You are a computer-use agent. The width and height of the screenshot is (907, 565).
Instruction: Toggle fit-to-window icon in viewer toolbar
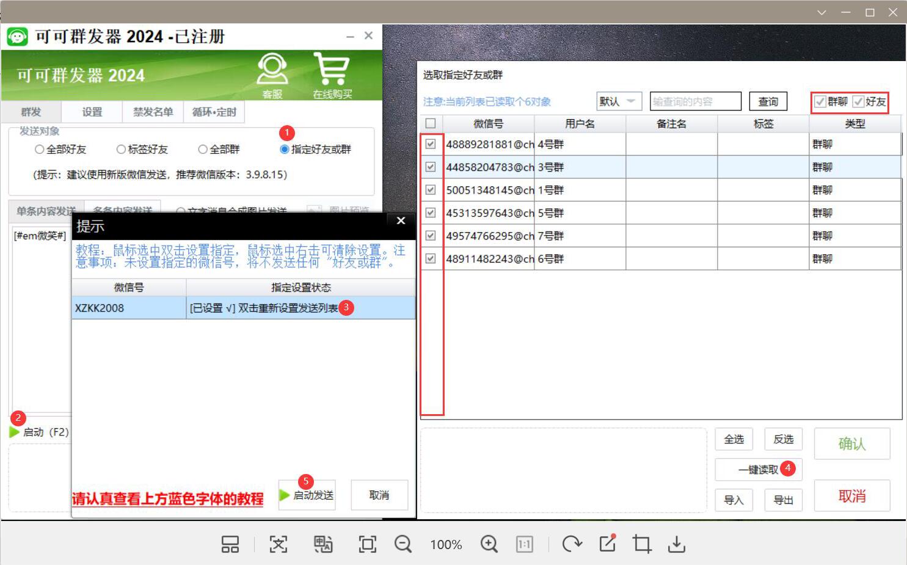point(367,544)
